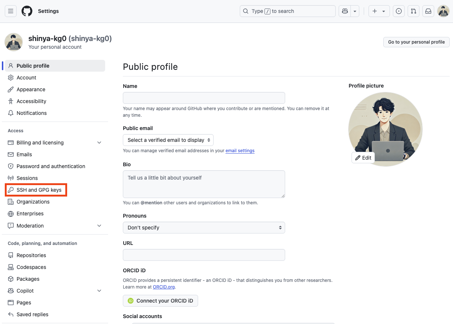Click the Pull requests icon

pyautogui.click(x=413, y=11)
